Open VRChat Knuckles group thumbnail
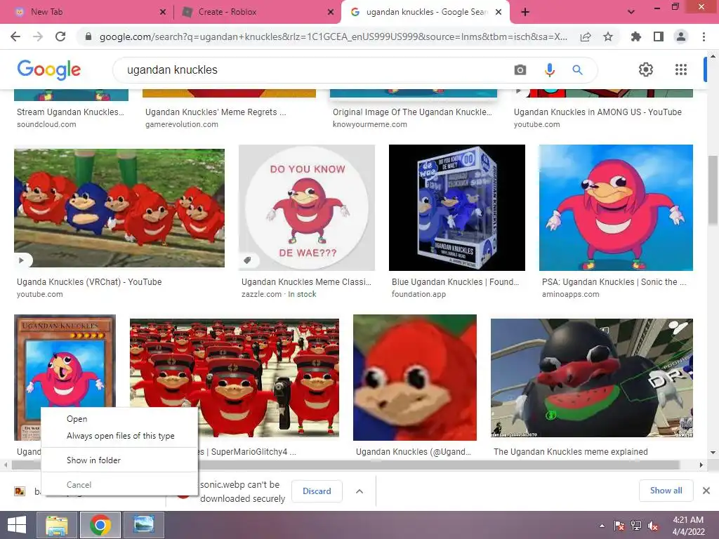Screen dimensions: 719x539 [x=119, y=208]
